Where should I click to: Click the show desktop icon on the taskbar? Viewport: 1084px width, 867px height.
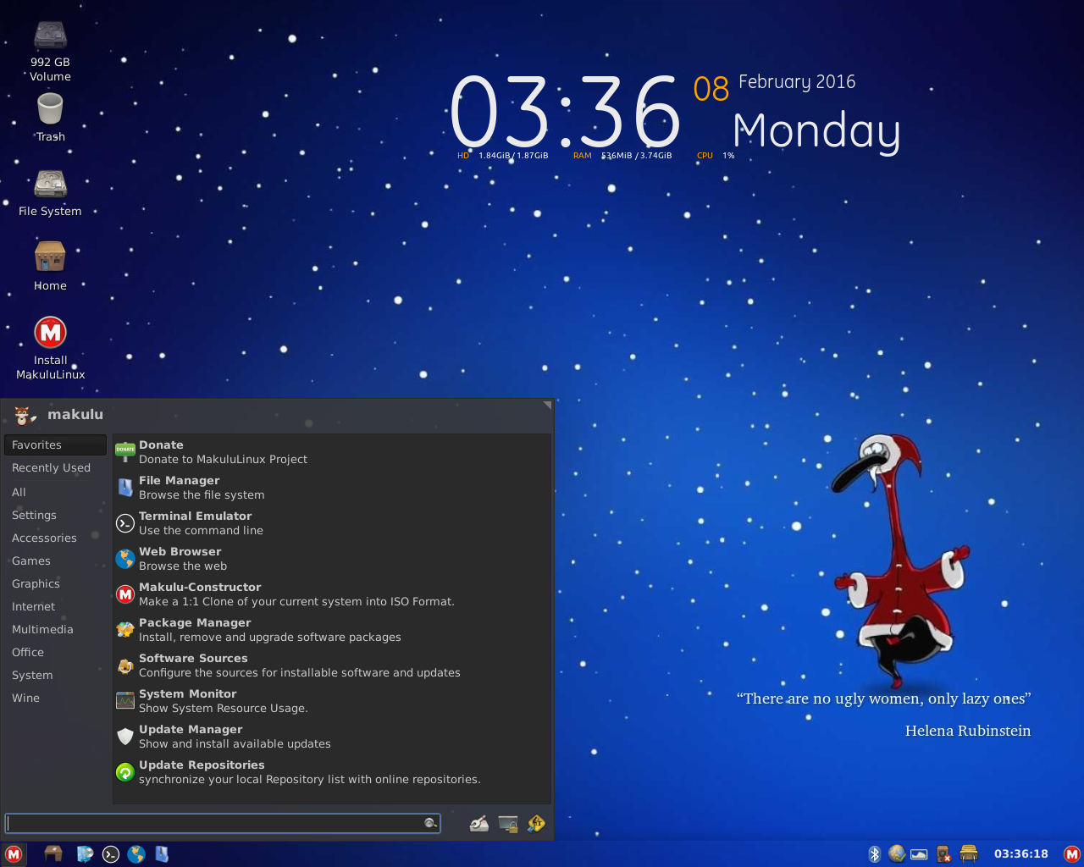pyautogui.click(x=53, y=853)
